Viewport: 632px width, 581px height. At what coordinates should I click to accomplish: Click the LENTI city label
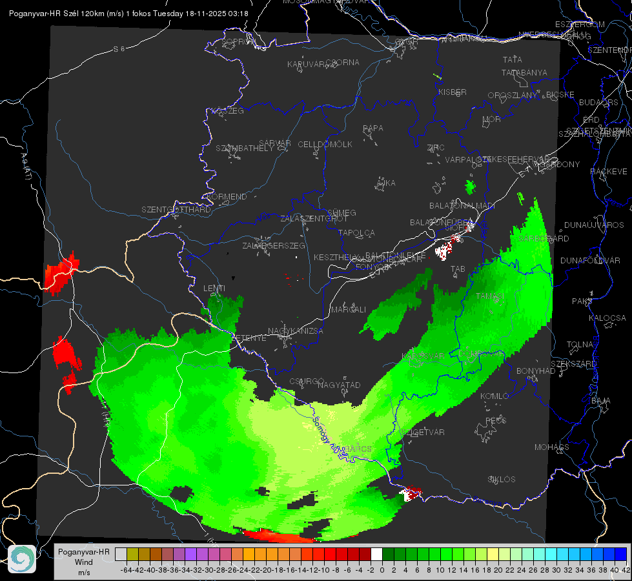tap(214, 289)
